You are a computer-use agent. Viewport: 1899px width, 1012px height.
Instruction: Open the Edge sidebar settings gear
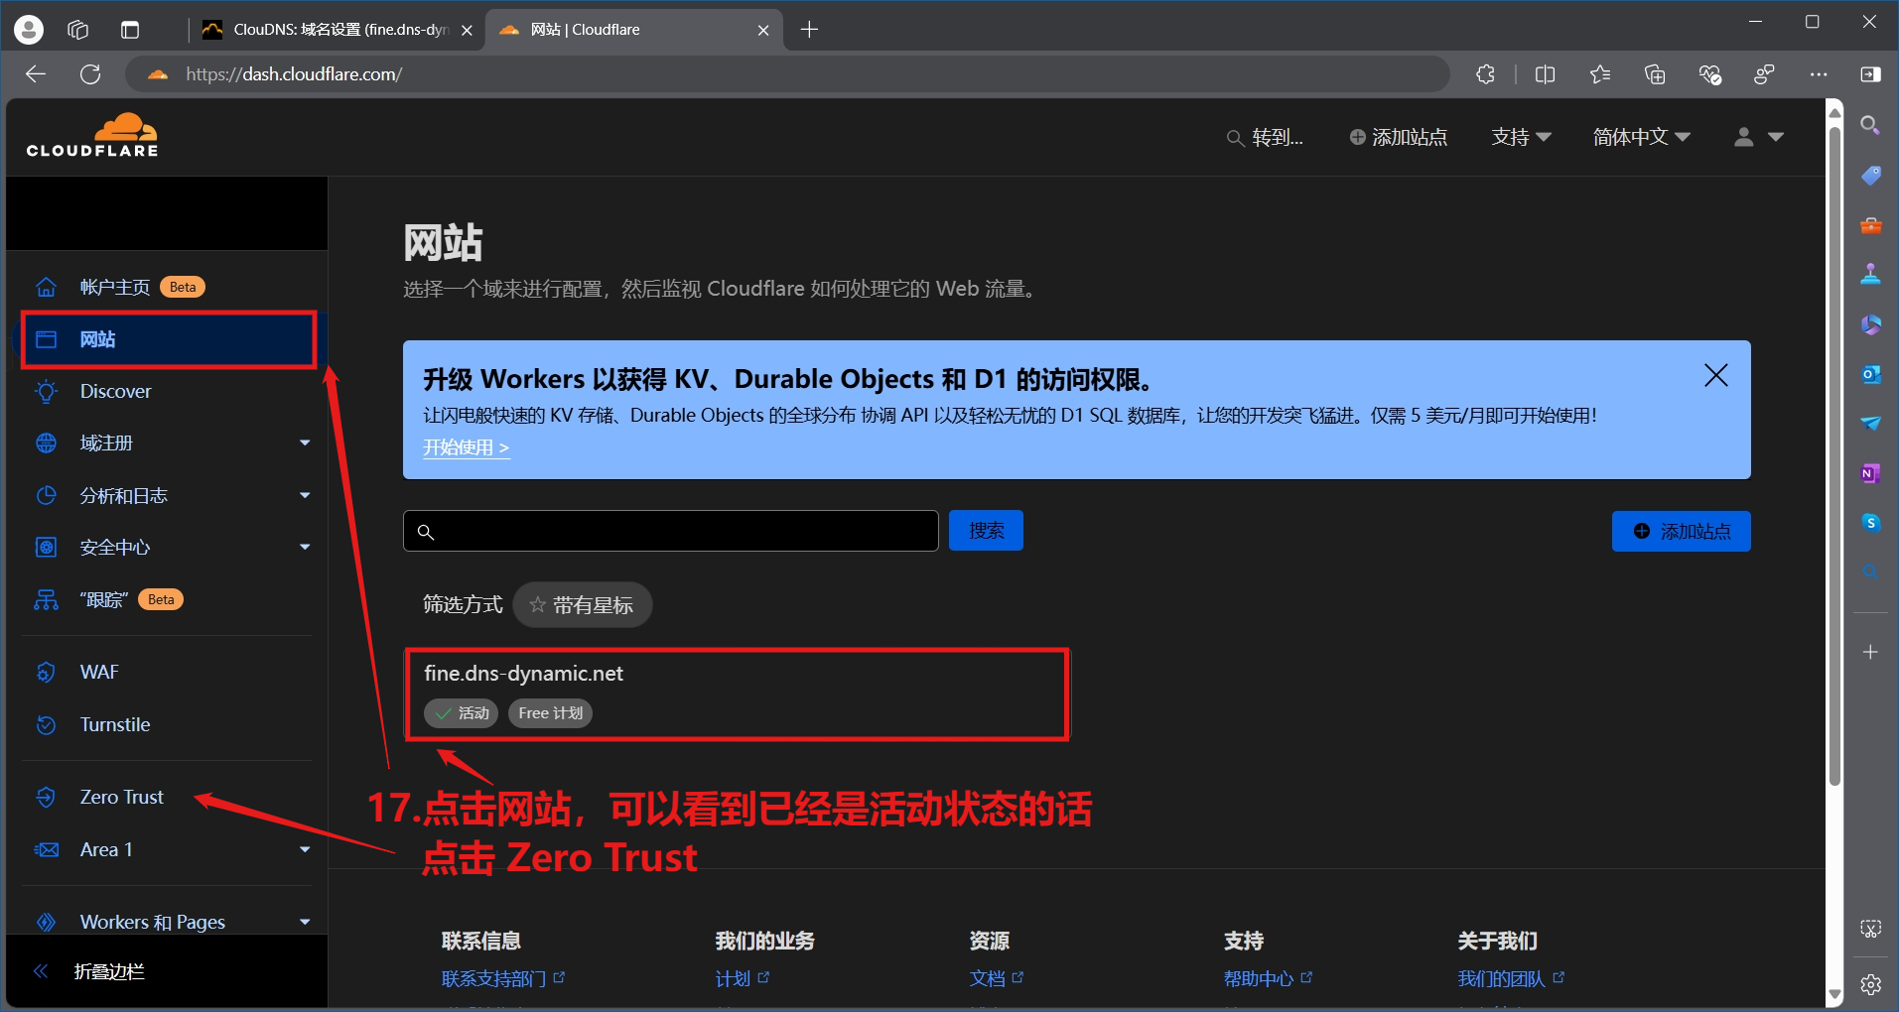point(1870,984)
